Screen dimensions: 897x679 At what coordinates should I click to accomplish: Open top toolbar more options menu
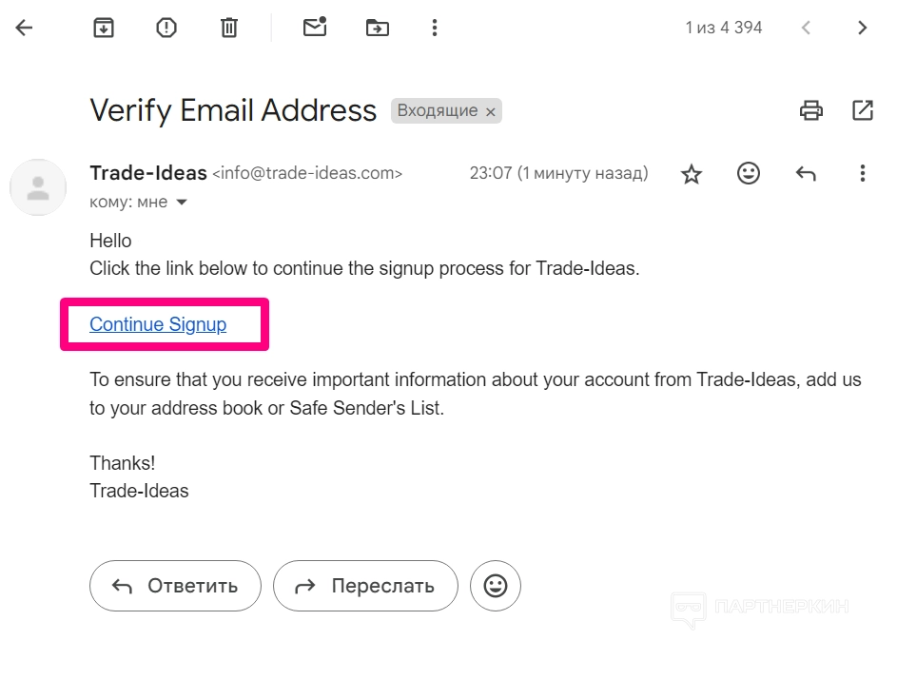(x=435, y=28)
